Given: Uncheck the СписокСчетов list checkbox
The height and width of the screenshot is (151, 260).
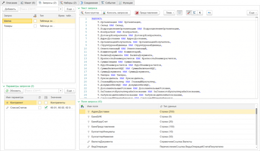Looking at the screenshot, I should pyautogui.click(x=46, y=108).
